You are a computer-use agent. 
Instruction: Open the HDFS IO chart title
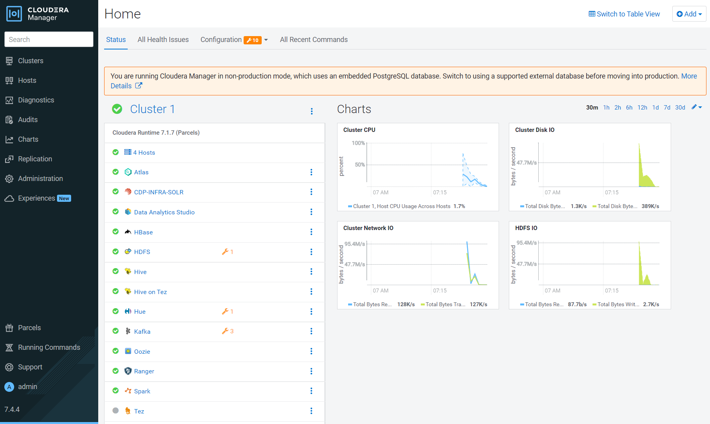point(526,228)
